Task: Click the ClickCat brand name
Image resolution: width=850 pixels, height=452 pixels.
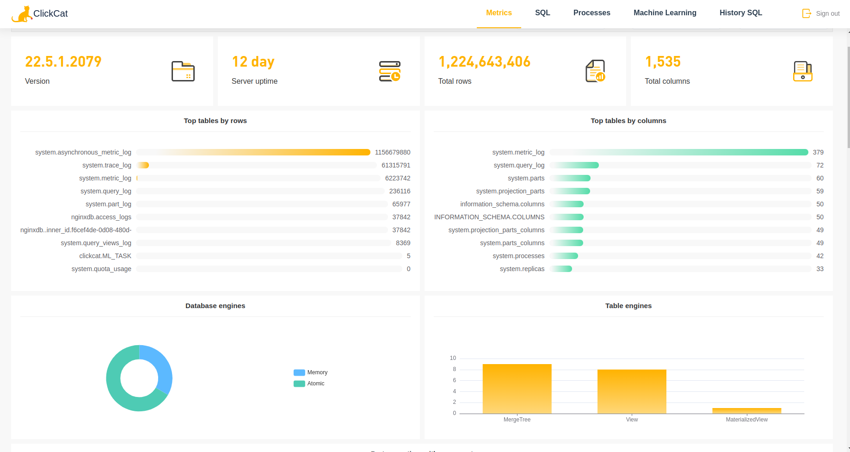Action: tap(50, 13)
